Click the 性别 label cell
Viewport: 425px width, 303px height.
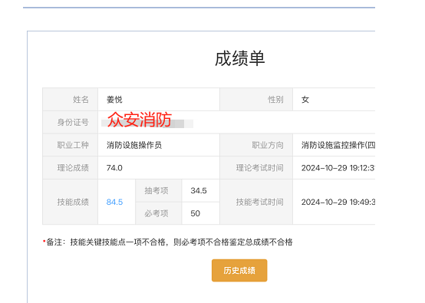(x=256, y=100)
